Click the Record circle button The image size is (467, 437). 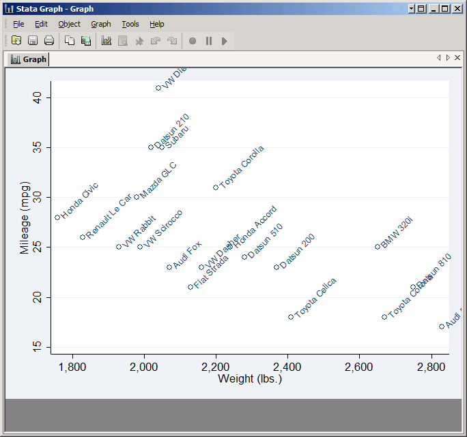point(193,41)
